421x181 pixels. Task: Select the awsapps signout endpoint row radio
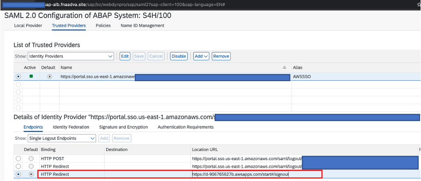[x=18, y=174]
